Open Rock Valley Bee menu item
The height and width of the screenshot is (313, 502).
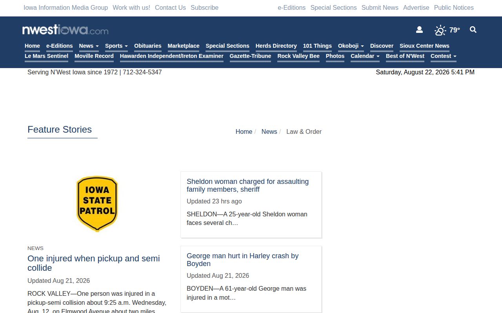pos(298,56)
